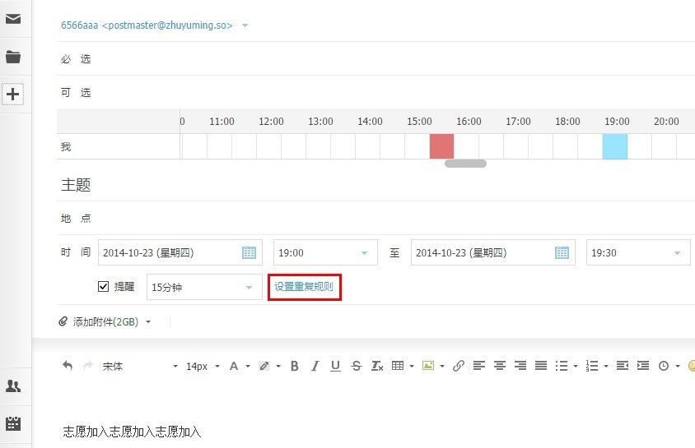The image size is (695, 448).
Task: Open the 19:00 start time dropdown
Action: tap(364, 253)
